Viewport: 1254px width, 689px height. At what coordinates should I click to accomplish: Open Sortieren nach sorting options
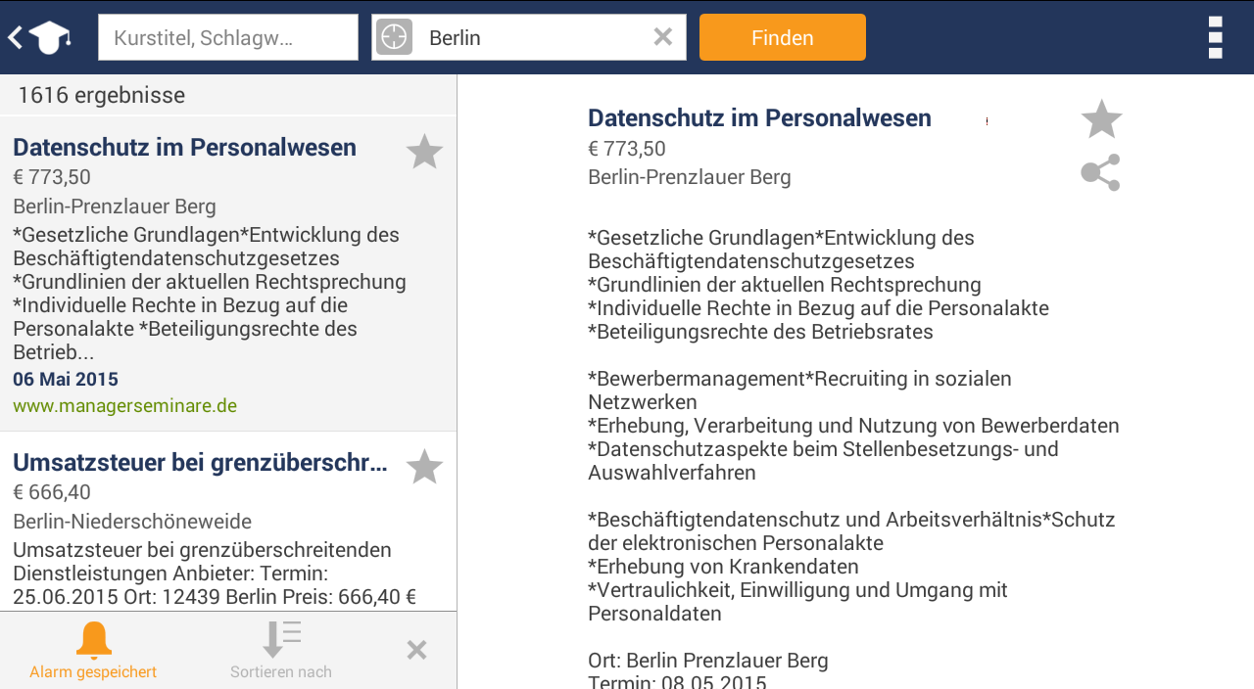[x=281, y=651]
